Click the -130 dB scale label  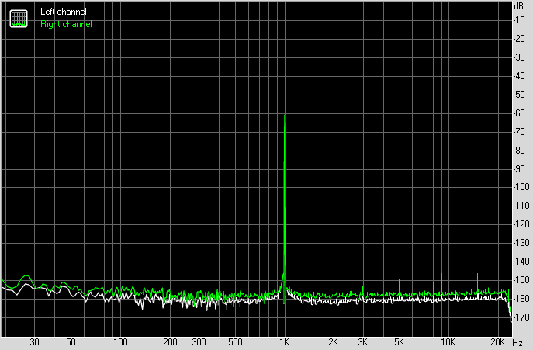[521, 243]
